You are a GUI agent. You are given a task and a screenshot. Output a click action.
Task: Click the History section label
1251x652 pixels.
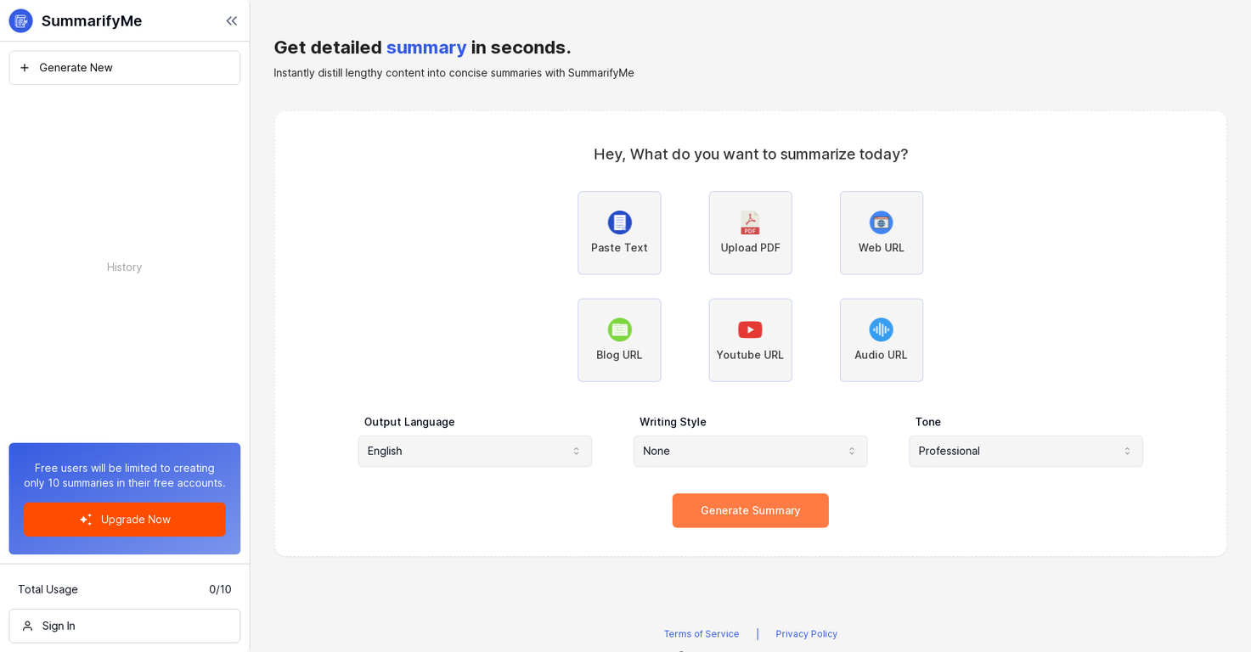click(125, 267)
